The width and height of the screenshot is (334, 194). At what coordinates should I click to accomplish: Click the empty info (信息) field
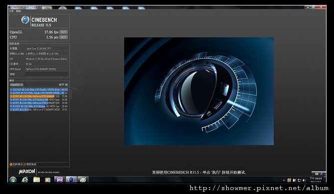pyautogui.click(x=46, y=74)
